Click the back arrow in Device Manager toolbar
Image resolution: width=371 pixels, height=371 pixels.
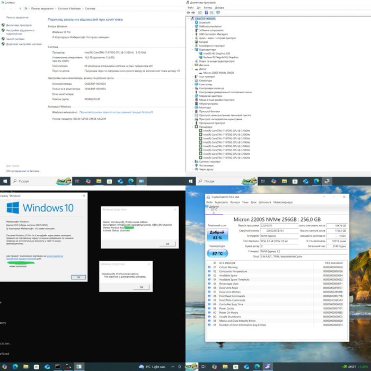pos(188,13)
